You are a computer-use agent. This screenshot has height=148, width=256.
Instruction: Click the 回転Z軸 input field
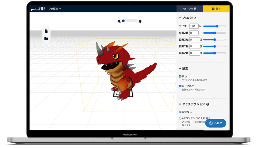tap(194, 53)
